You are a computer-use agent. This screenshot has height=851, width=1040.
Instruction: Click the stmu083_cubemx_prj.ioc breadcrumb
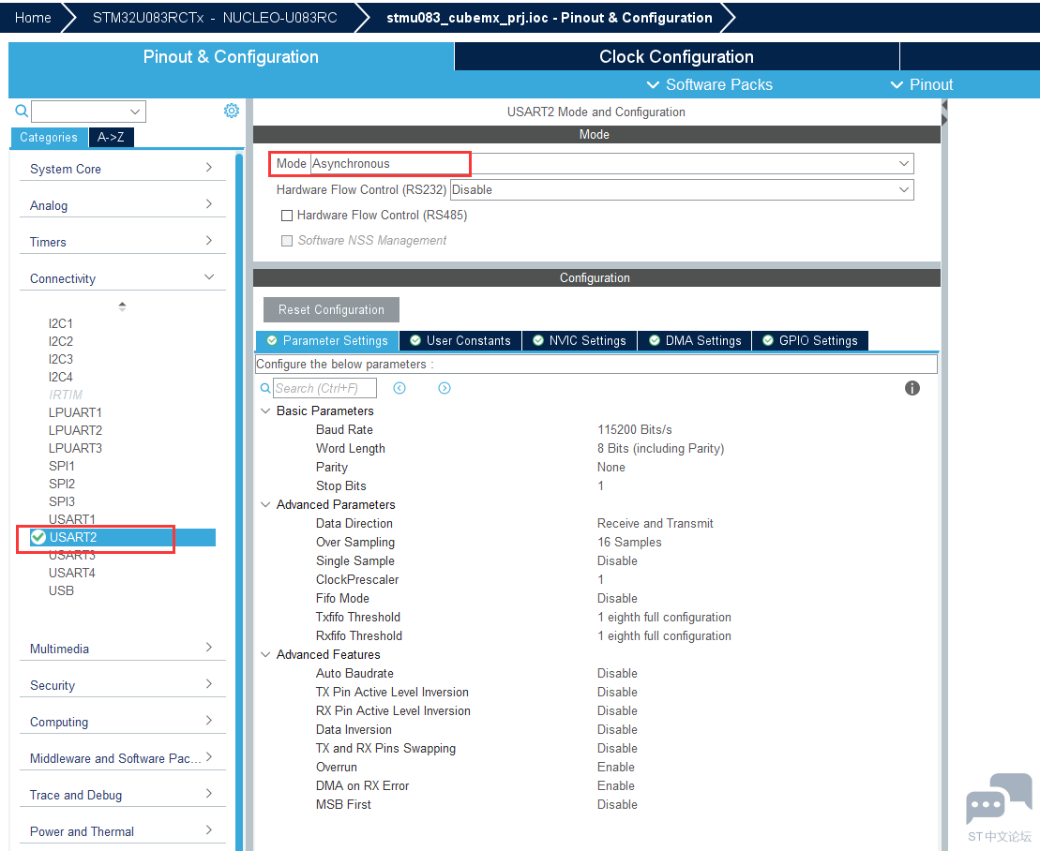550,18
